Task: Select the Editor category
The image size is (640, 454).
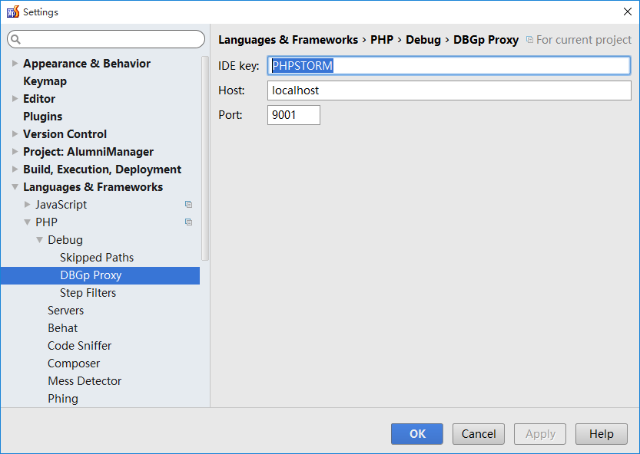Action: coord(39,99)
